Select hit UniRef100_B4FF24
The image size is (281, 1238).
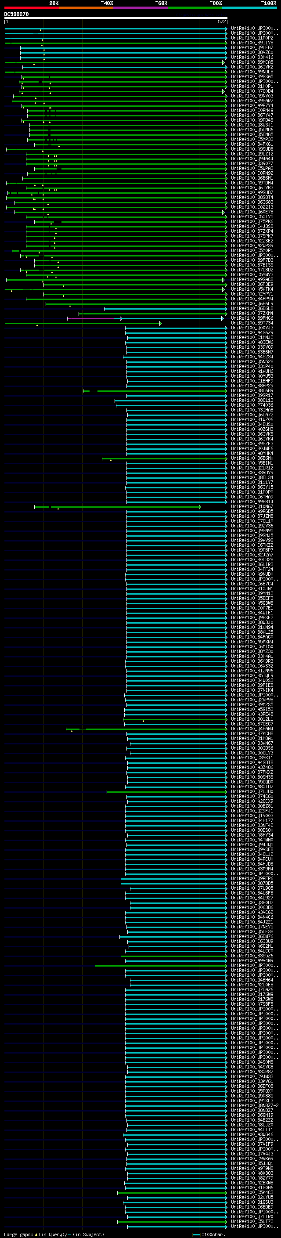click(x=252, y=570)
